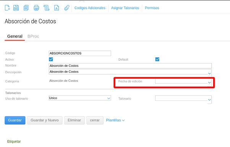Click the Etiquetar link
230x147 pixels.
[14, 141]
